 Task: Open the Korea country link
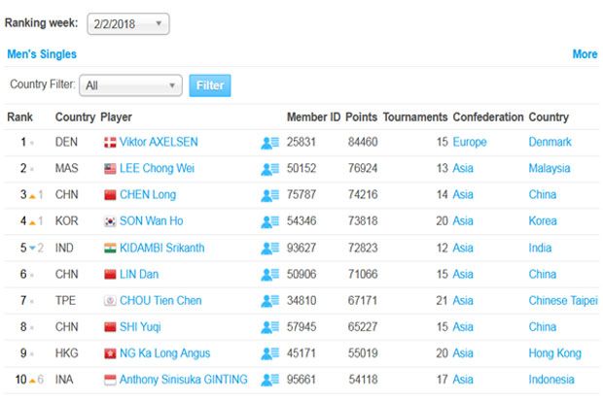[x=543, y=220]
